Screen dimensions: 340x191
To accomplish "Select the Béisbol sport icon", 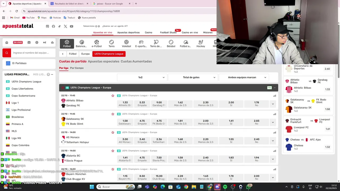I will coord(171,44).
